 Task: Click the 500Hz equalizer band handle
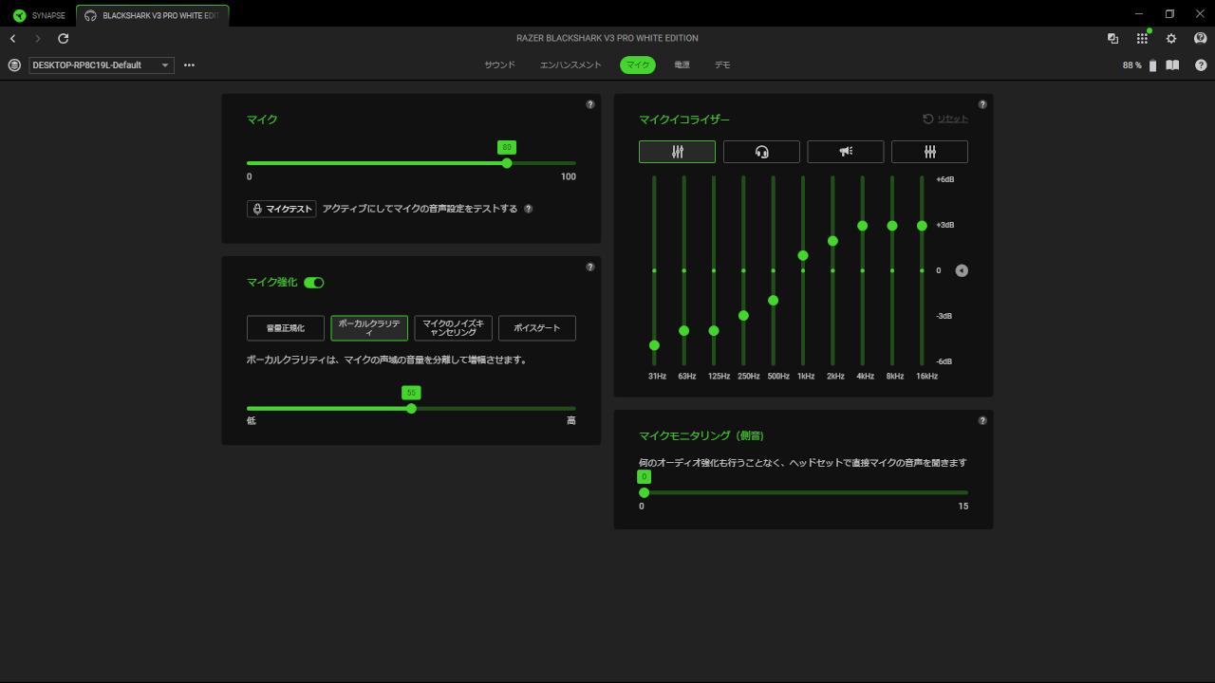(773, 300)
